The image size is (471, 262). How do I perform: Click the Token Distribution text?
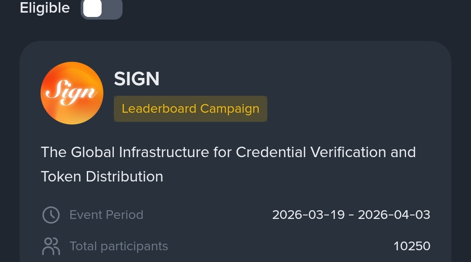pyautogui.click(x=102, y=176)
